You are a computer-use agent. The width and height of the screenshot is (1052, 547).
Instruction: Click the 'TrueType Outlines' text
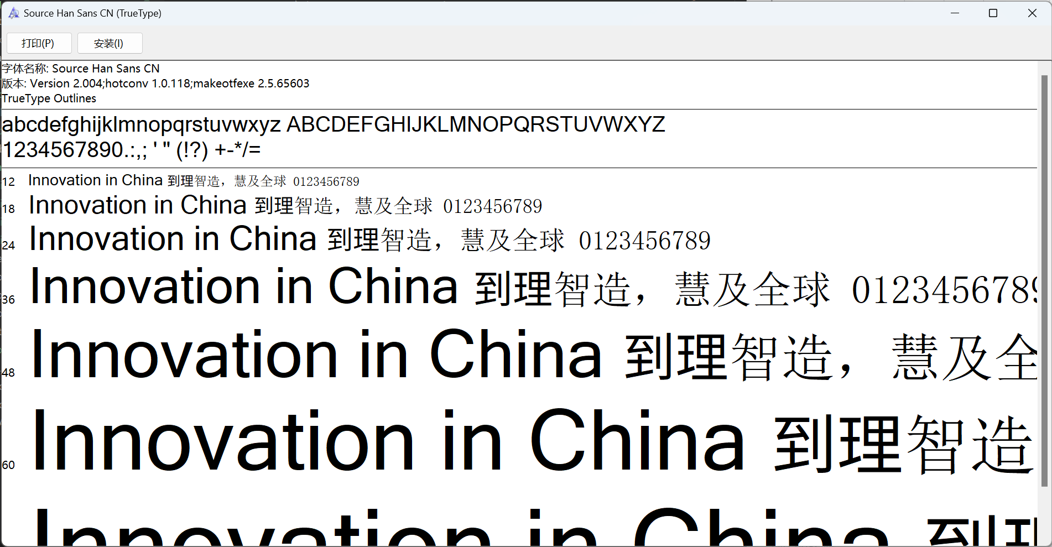pos(49,98)
